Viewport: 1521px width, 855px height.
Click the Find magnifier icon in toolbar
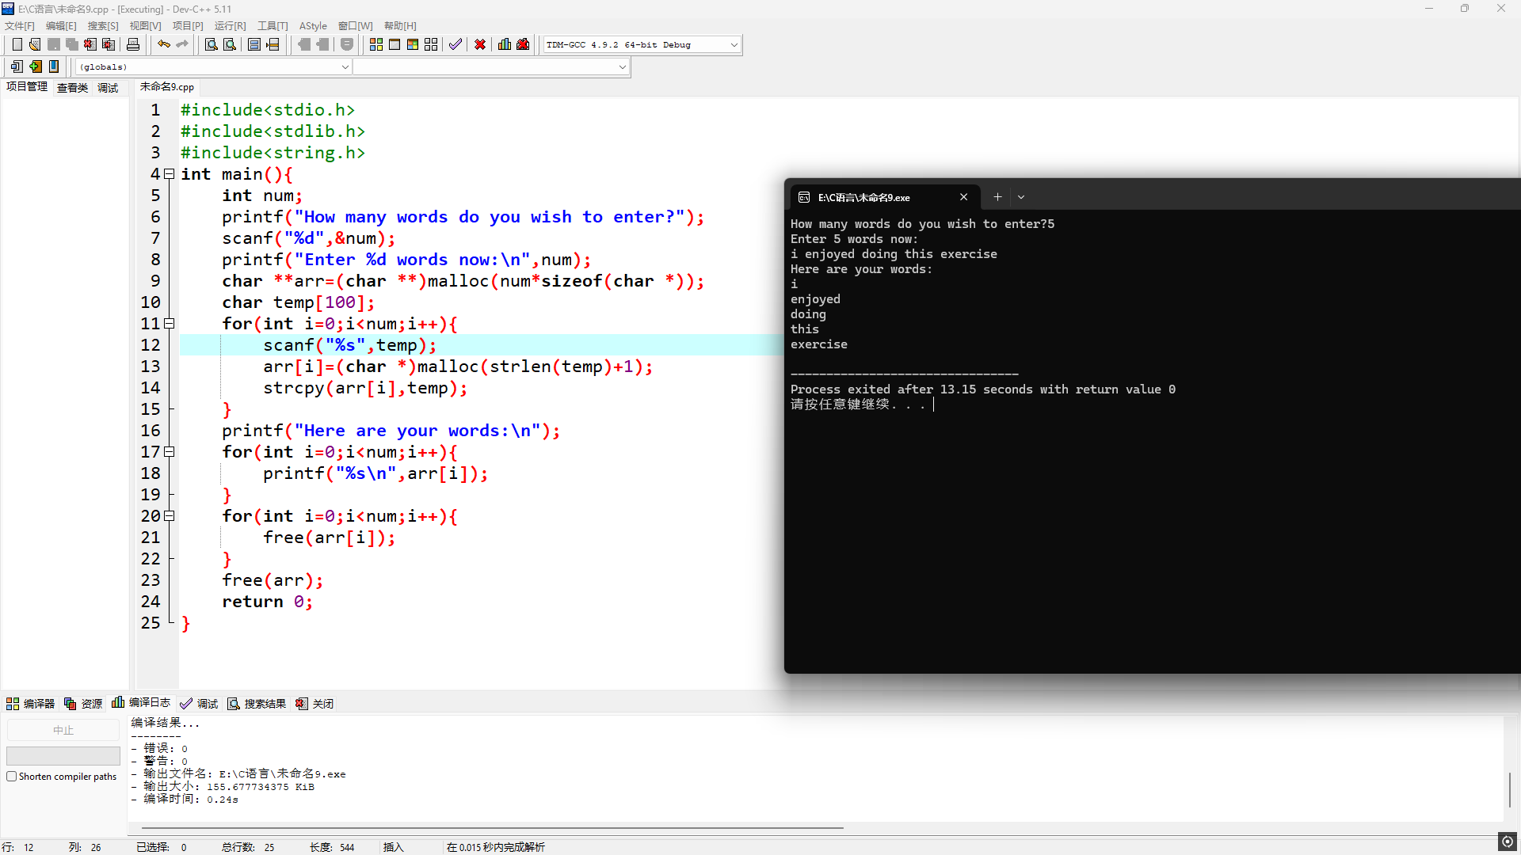pos(211,44)
